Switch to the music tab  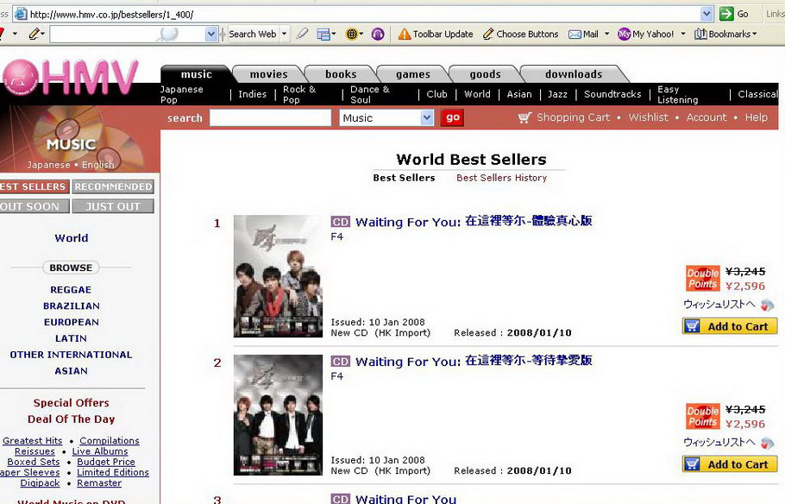pyautogui.click(x=197, y=74)
